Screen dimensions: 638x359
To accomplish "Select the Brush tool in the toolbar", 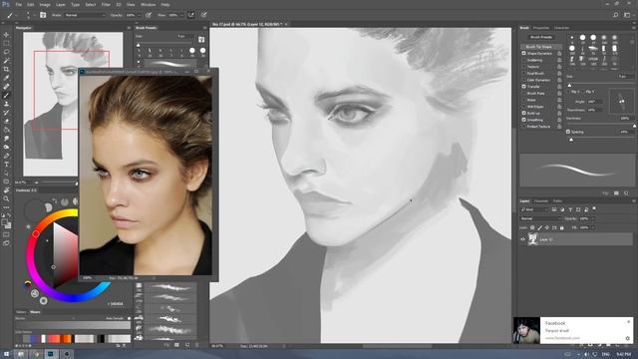I will click(6, 96).
